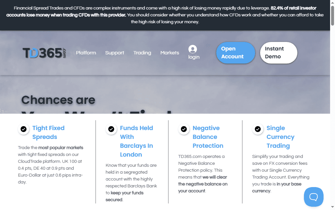This screenshot has width=335, height=210.
Task: Click the login text link
Action: click(194, 57)
